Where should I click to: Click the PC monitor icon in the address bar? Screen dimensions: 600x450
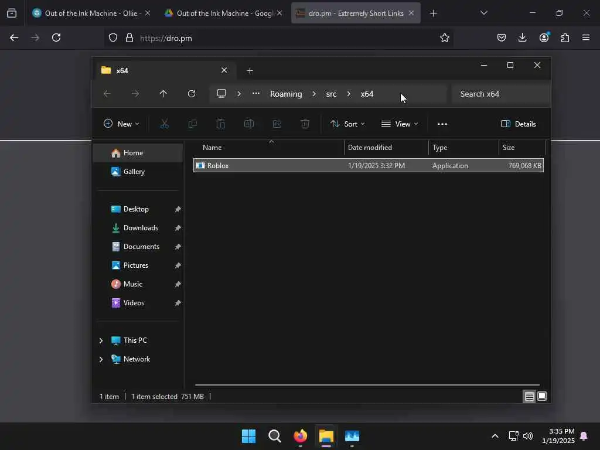pyautogui.click(x=221, y=94)
